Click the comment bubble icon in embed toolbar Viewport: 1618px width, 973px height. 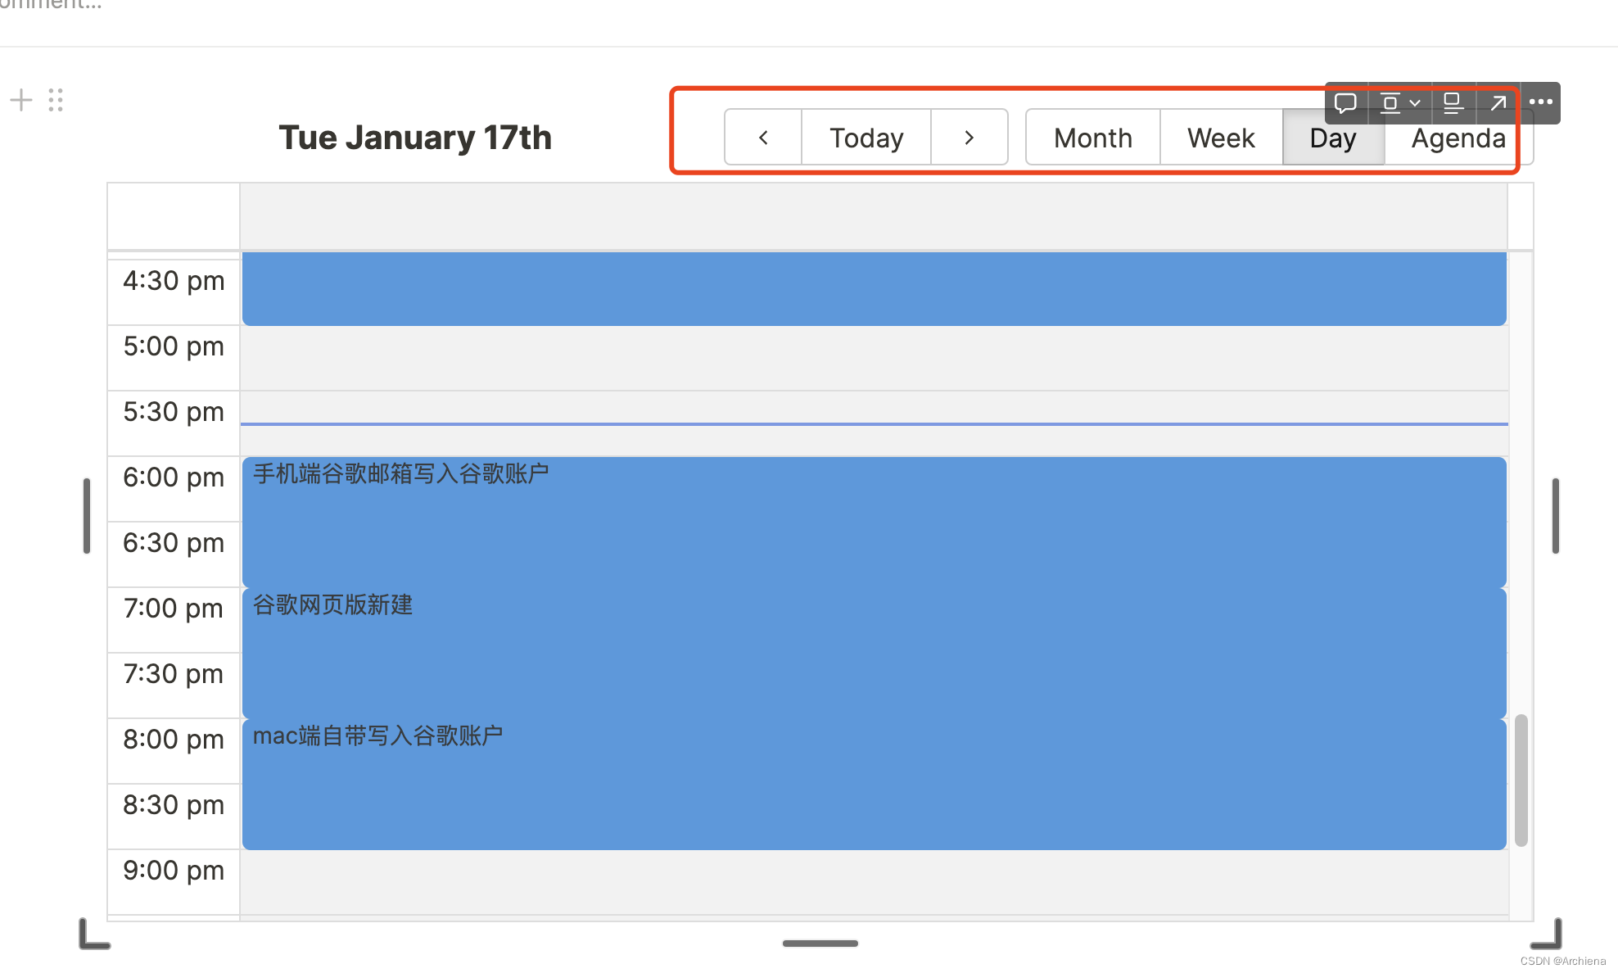coord(1345,103)
